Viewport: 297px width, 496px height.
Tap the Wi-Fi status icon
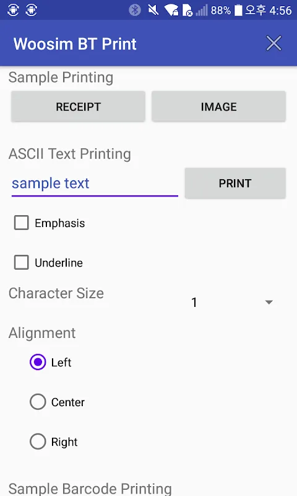[171, 10]
